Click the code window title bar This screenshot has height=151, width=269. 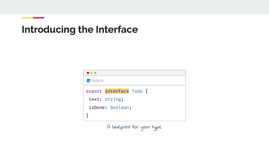(139, 73)
